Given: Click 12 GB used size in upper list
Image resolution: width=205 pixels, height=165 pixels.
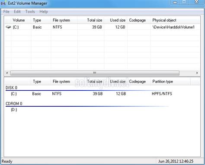Looking at the screenshot, I should 120,27.
